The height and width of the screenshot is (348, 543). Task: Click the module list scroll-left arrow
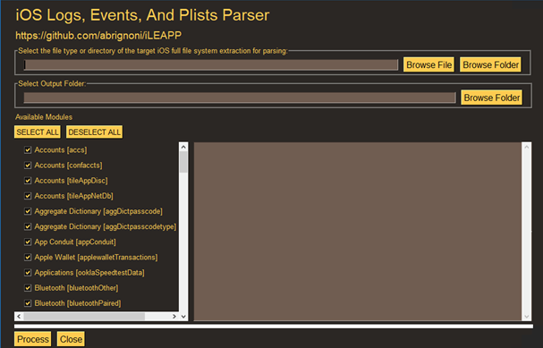19,316
